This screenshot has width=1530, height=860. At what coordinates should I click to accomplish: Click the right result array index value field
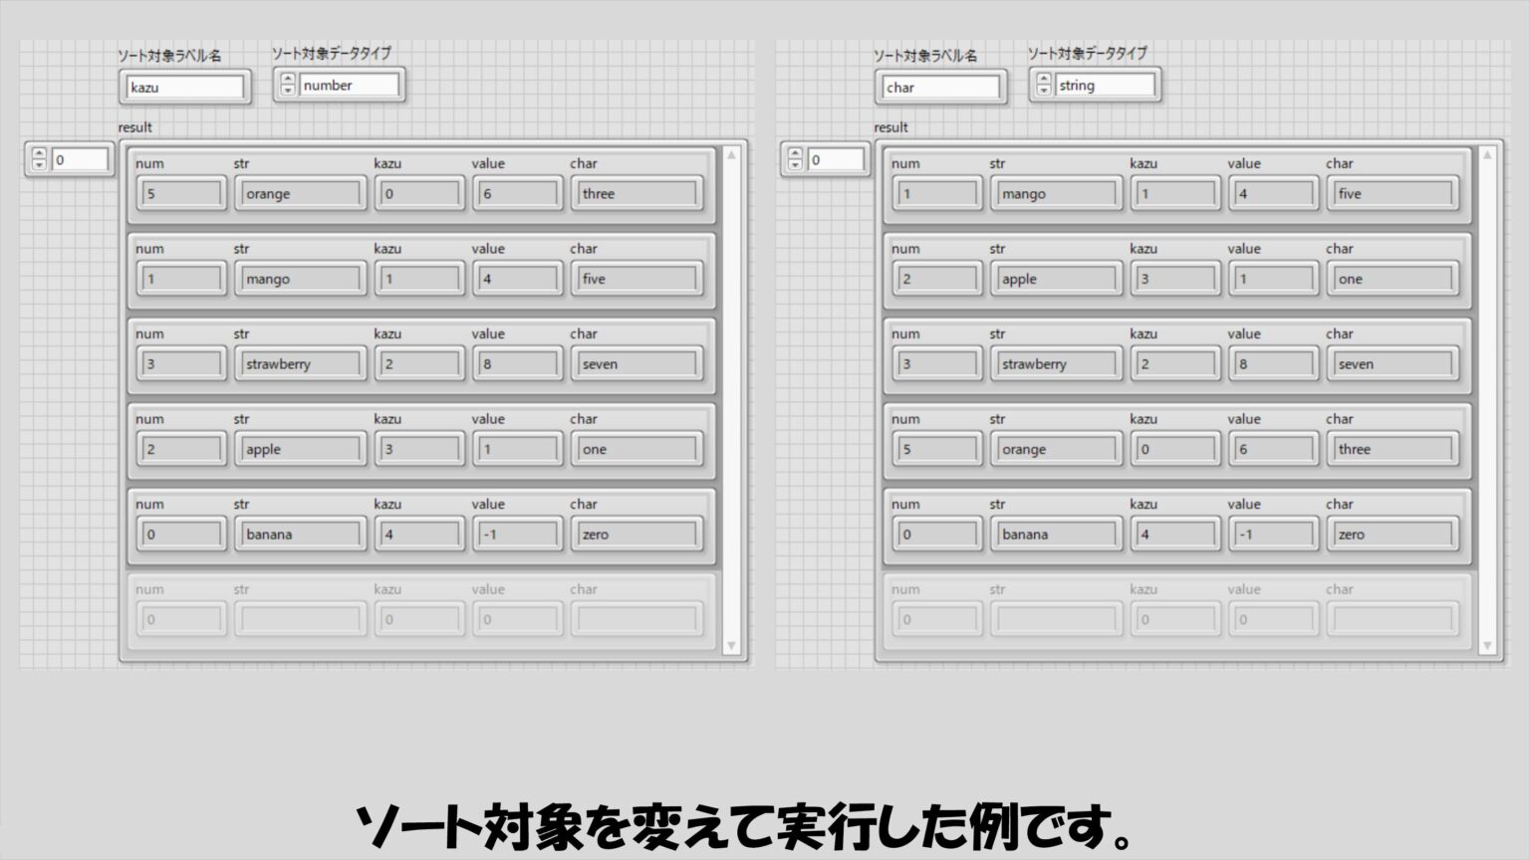click(836, 159)
